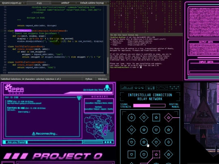Select the dashed-diamond heart node

tap(144, 117)
